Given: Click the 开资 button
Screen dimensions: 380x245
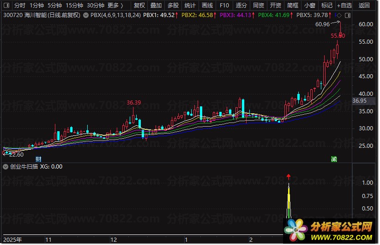Looking at the screenshot, I should (276, 5).
